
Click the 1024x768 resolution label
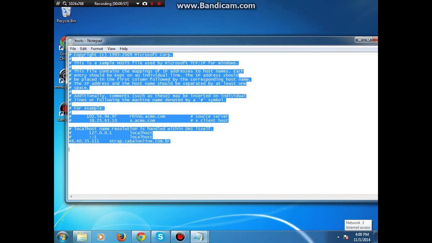click(x=76, y=4)
